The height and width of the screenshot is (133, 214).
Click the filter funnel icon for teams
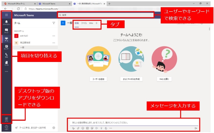pyautogui.click(x=53, y=23)
